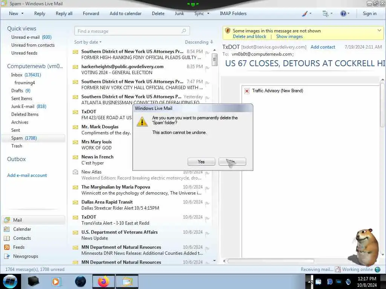
Task: Click the reading pane horizontal scrollbar
Action: (271, 261)
